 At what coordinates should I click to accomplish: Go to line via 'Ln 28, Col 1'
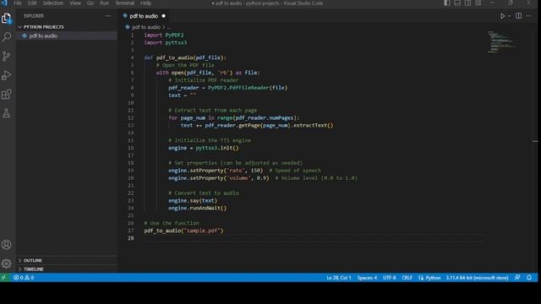[338, 278]
